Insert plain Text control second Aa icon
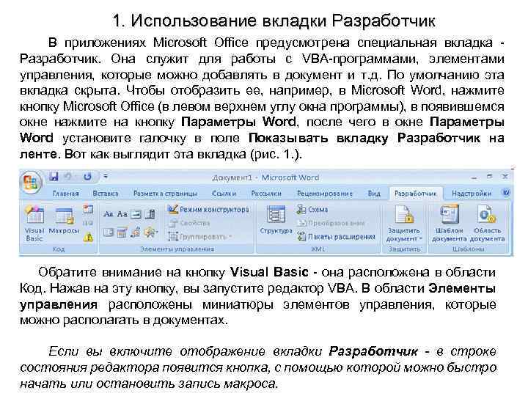Viewport: 528px width, 396px height. tap(122, 214)
